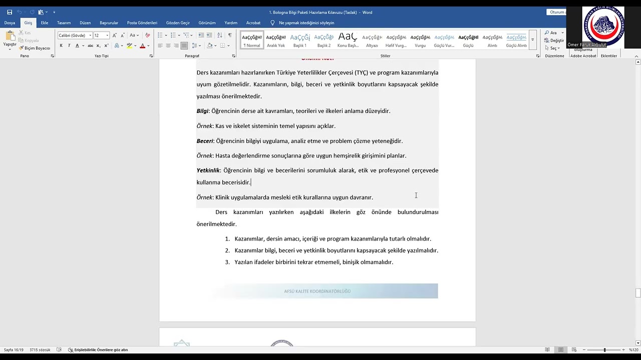Open the highlight color dropdown arrow
641x360 pixels.
pos(136,45)
